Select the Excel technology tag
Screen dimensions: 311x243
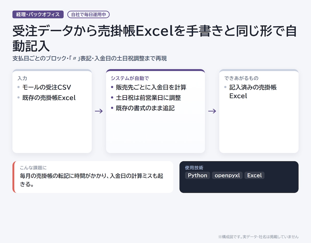coord(254,175)
